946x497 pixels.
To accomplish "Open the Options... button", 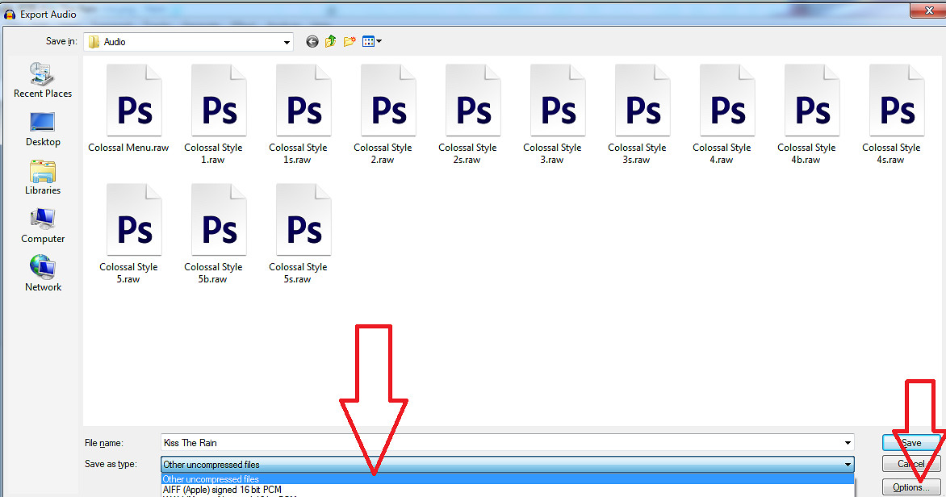I will 911,487.
